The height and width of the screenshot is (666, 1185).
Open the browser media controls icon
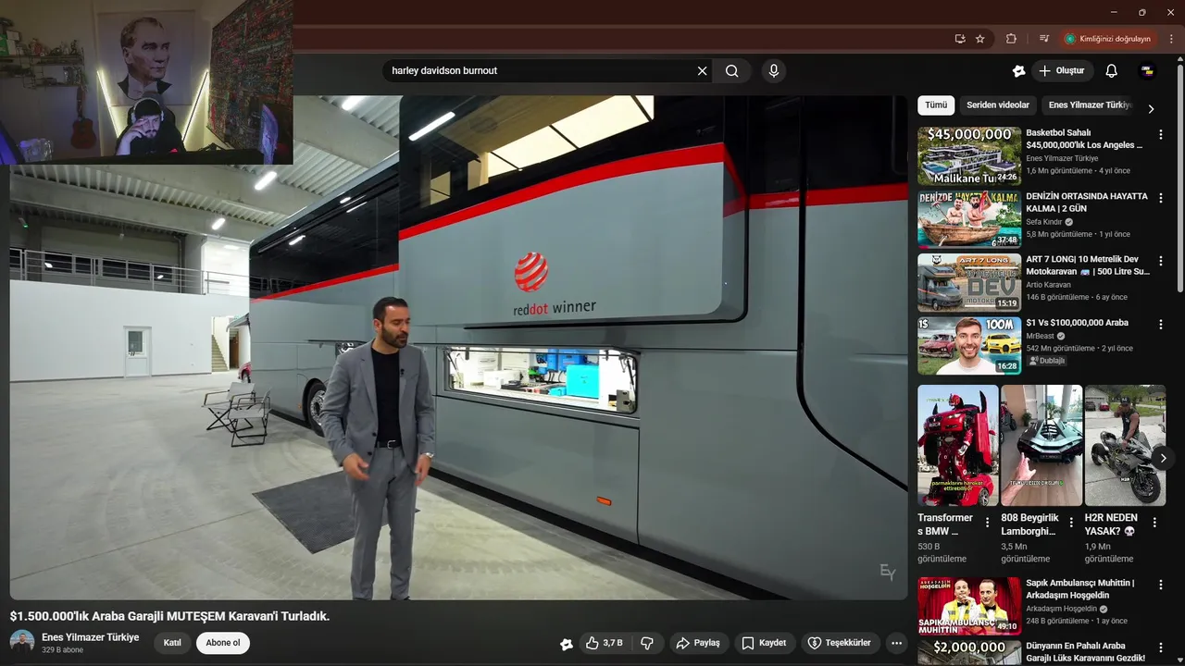[1044, 39]
